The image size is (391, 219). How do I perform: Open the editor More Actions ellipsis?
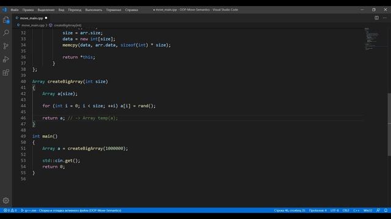384,18
